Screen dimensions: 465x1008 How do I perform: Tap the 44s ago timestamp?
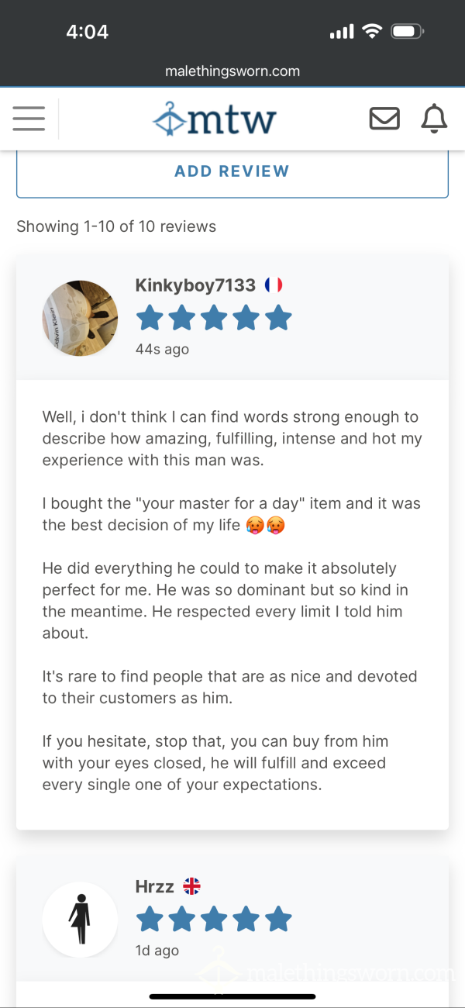click(x=162, y=349)
